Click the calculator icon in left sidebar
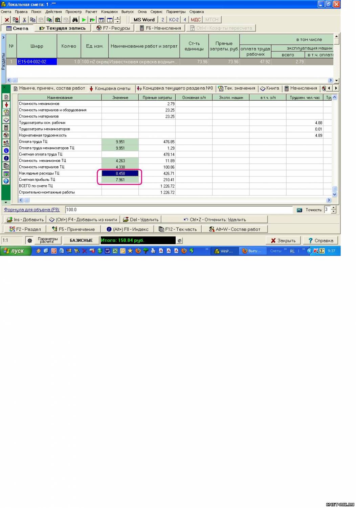The image size is (356, 508). (6, 128)
